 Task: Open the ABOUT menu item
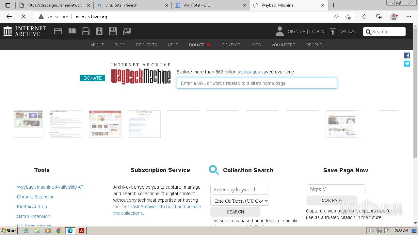click(97, 45)
